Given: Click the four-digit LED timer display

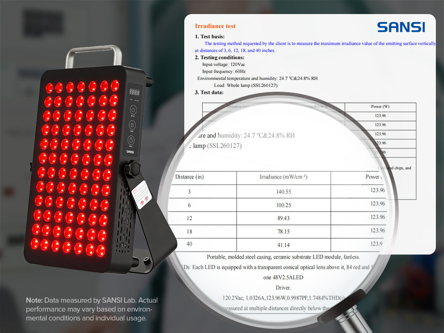Looking at the screenshot, I should 134,92.
